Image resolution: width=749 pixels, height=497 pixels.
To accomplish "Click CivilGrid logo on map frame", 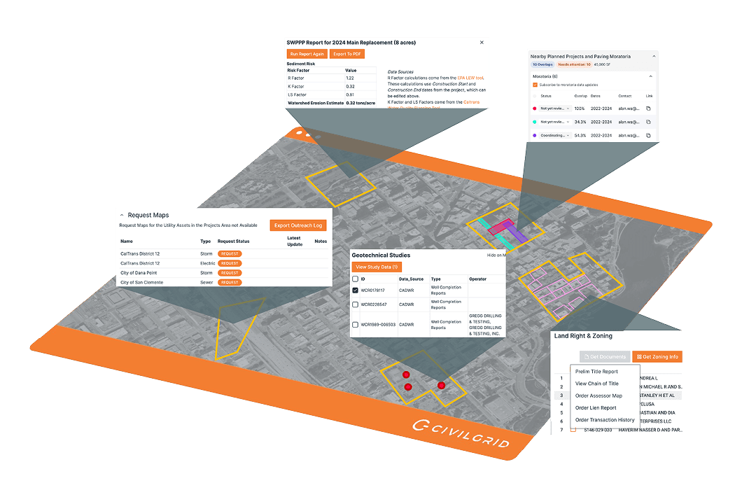I will pyautogui.click(x=461, y=434).
